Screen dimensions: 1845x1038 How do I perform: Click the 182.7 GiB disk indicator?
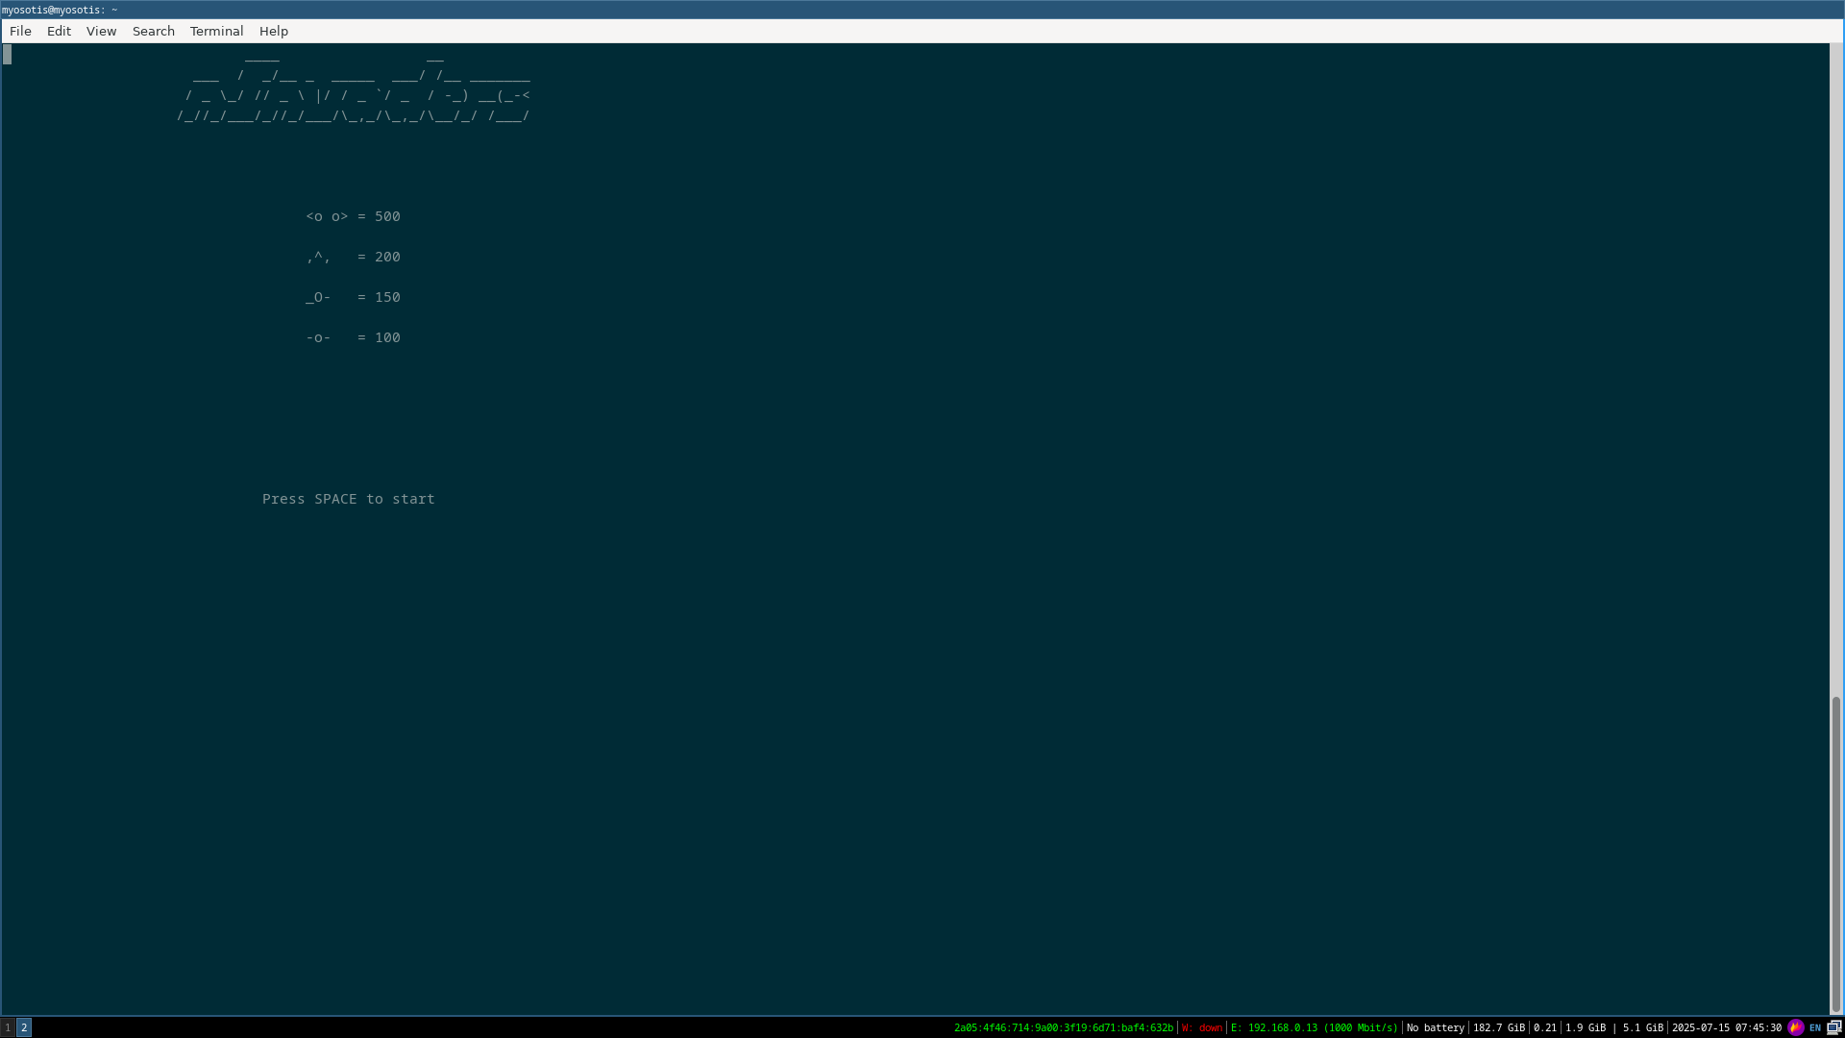1498,1027
